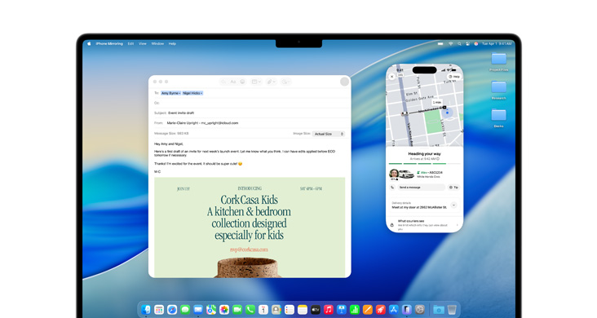Open the Help menu in menu bar
The width and height of the screenshot is (597, 318).
(x=172, y=44)
